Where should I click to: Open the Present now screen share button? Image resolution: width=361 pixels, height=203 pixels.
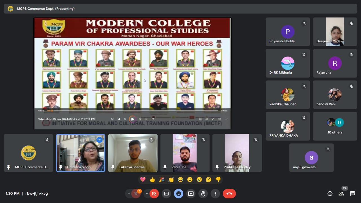tap(191, 194)
